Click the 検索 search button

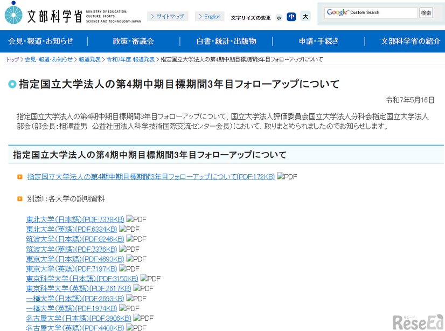point(426,13)
